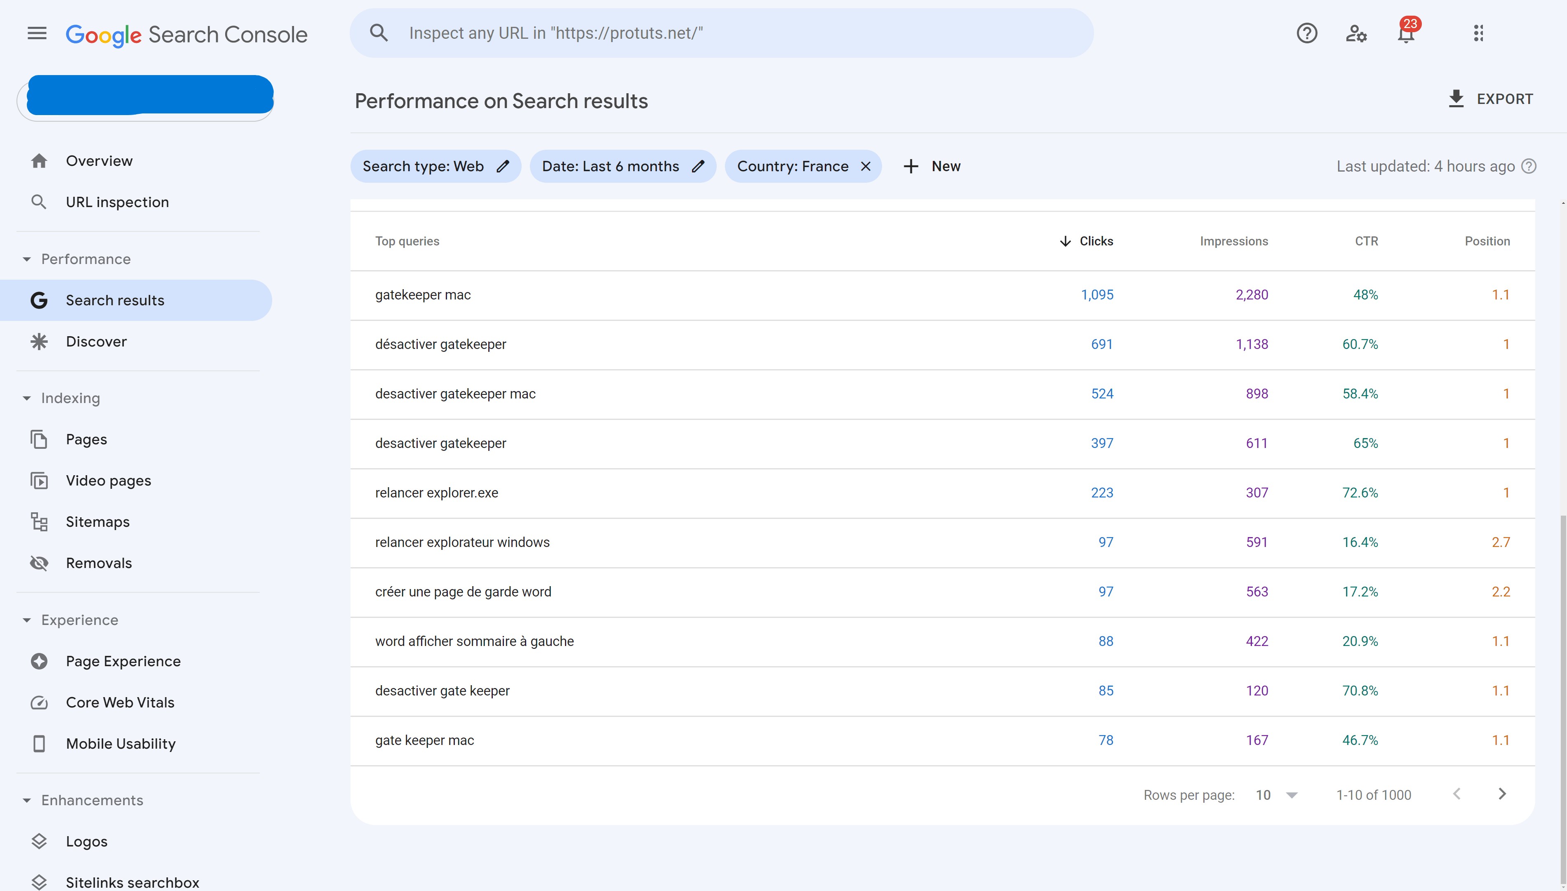The height and width of the screenshot is (891, 1567).
Task: Open the hamburger navigation menu
Action: (x=36, y=34)
